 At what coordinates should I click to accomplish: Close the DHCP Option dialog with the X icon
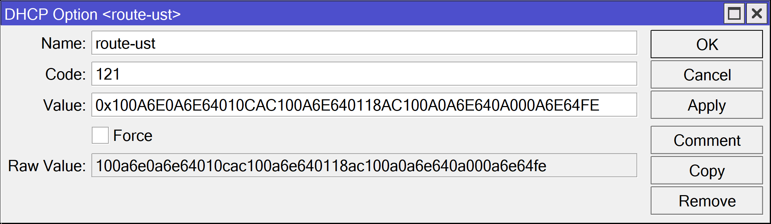click(x=756, y=14)
